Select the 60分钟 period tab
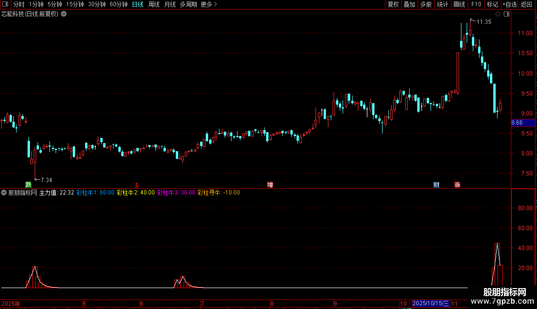 [118, 4]
